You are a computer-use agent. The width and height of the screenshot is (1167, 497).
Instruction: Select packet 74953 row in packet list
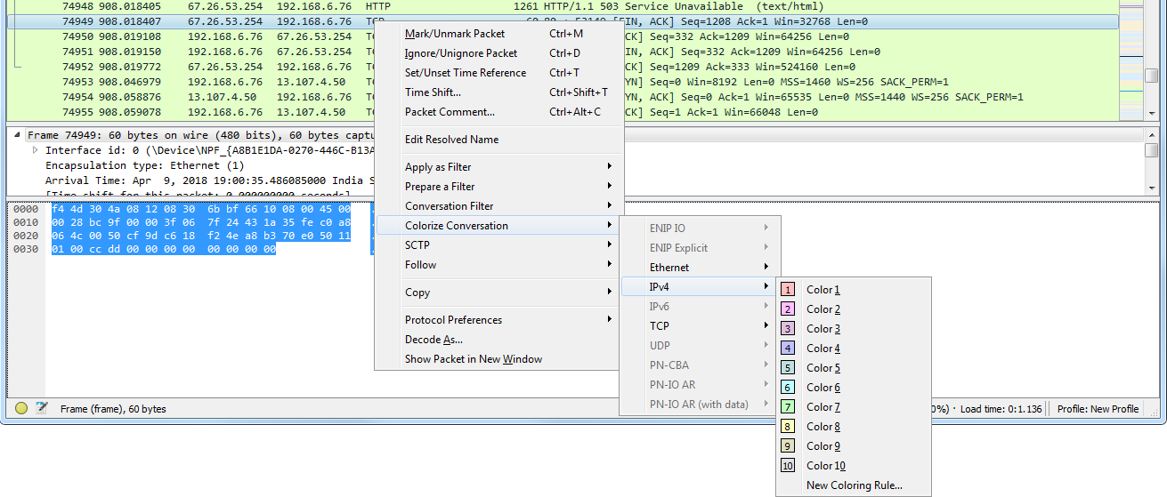tap(187, 82)
